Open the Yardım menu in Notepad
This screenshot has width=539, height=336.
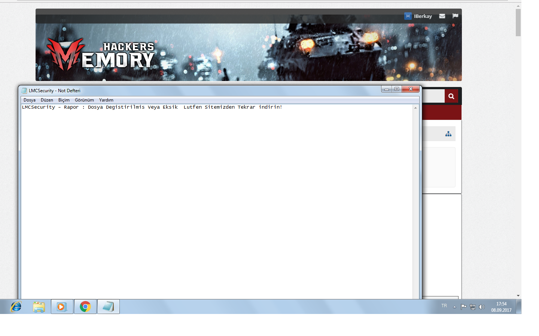click(106, 100)
